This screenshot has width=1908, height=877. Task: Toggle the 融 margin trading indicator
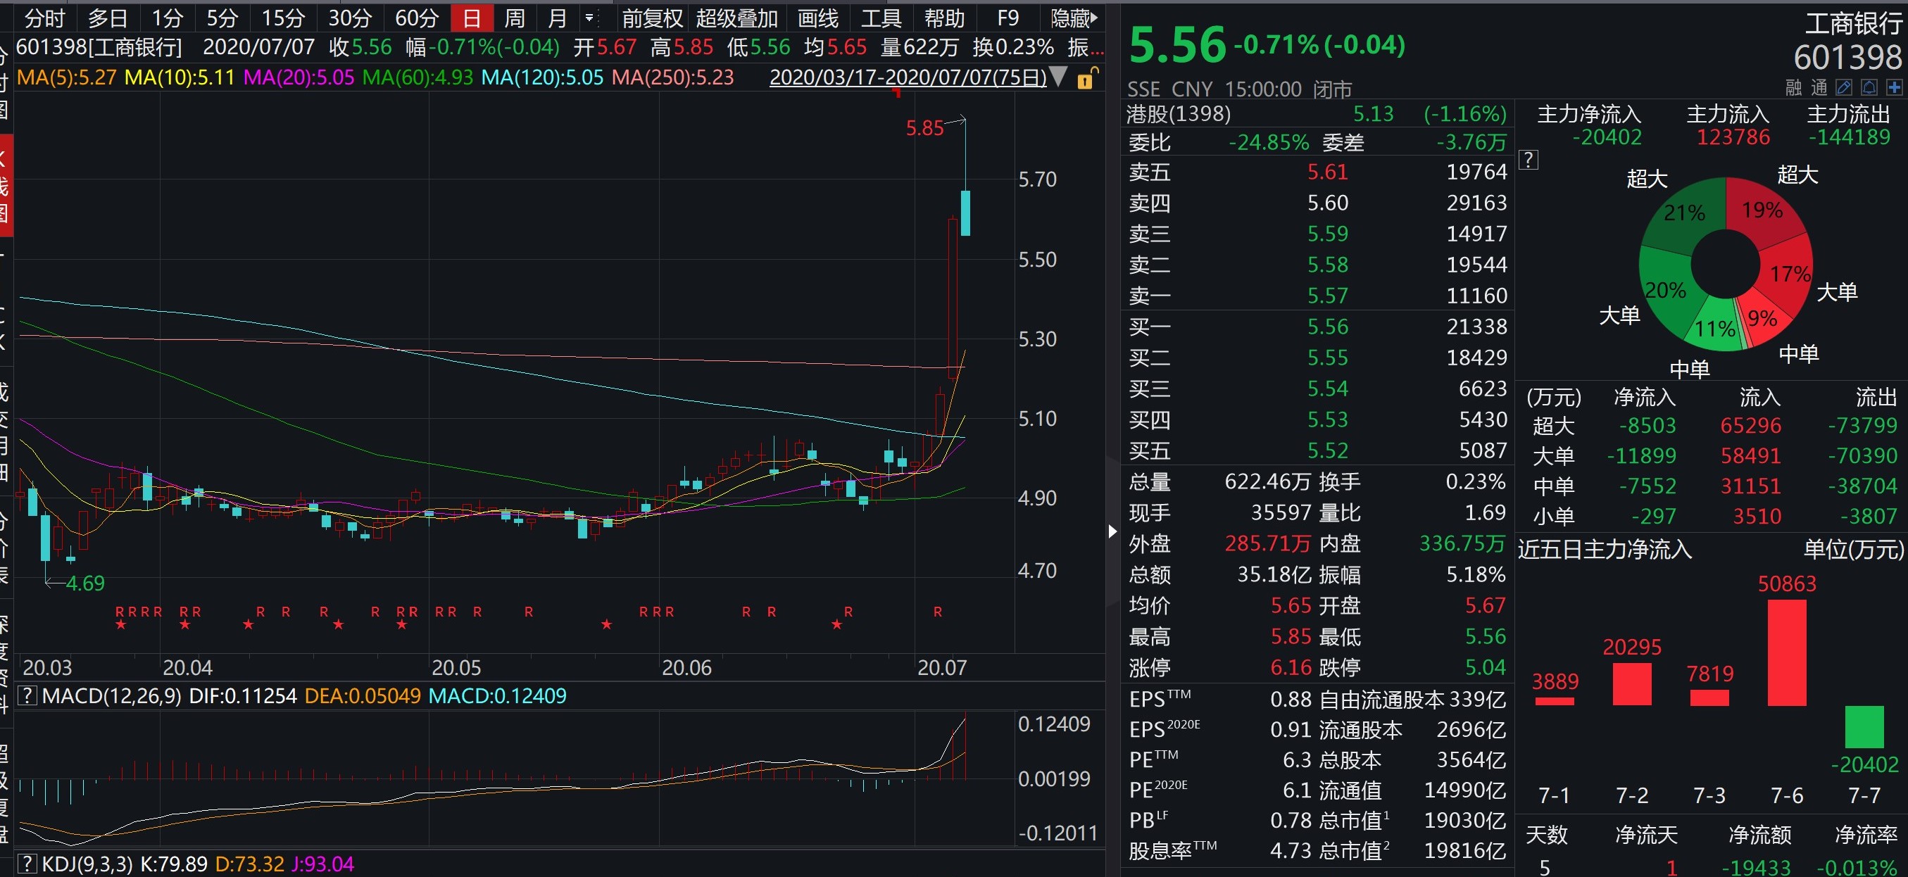pos(1793,88)
